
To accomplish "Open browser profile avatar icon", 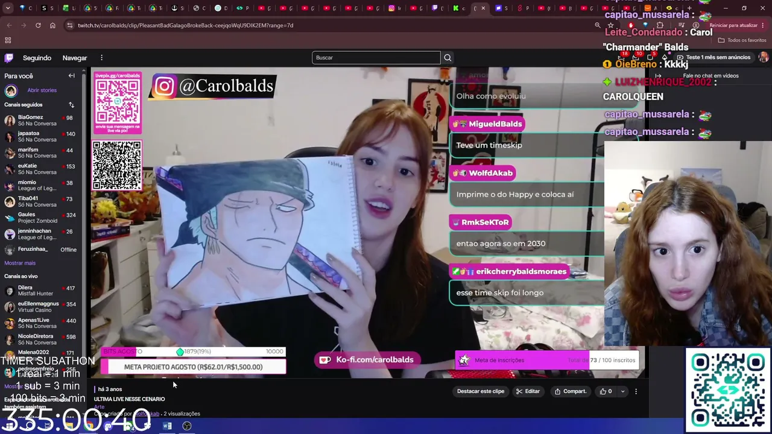I will [695, 25].
